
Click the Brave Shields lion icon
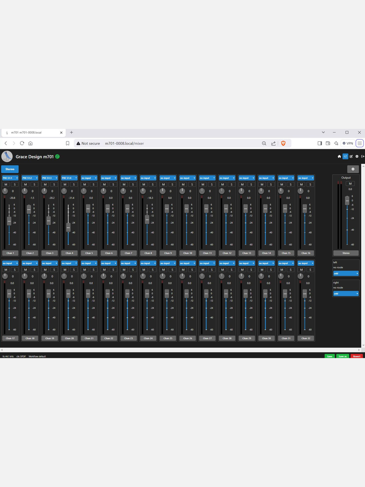283,143
